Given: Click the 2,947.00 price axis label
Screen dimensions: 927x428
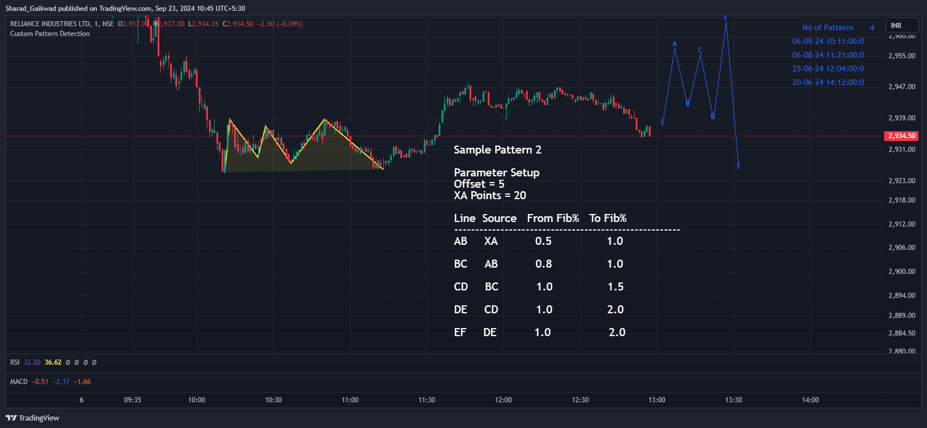Looking at the screenshot, I should tap(902, 87).
